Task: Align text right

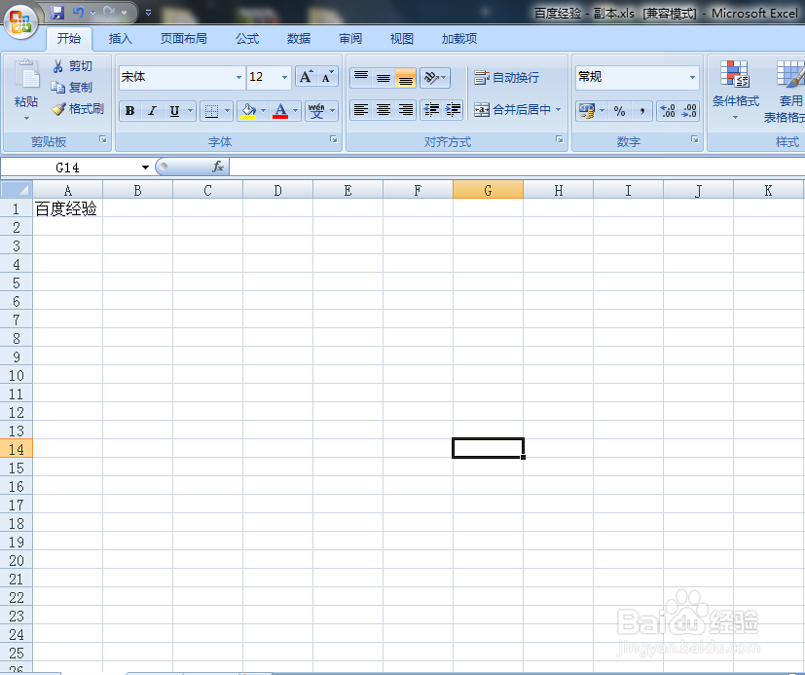Action: pyautogui.click(x=405, y=109)
